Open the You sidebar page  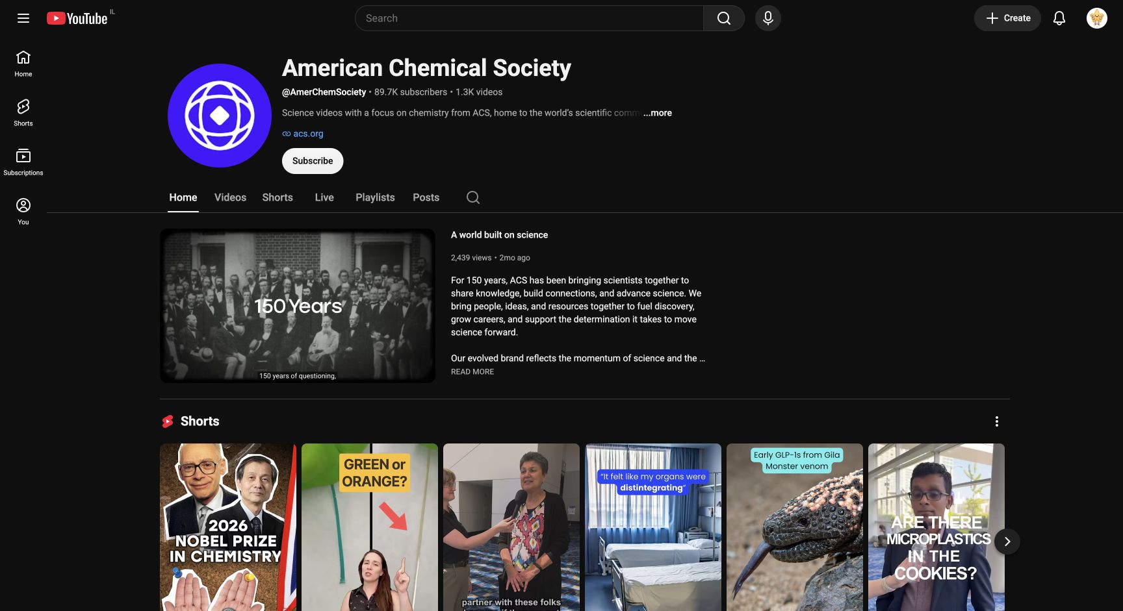tap(23, 212)
